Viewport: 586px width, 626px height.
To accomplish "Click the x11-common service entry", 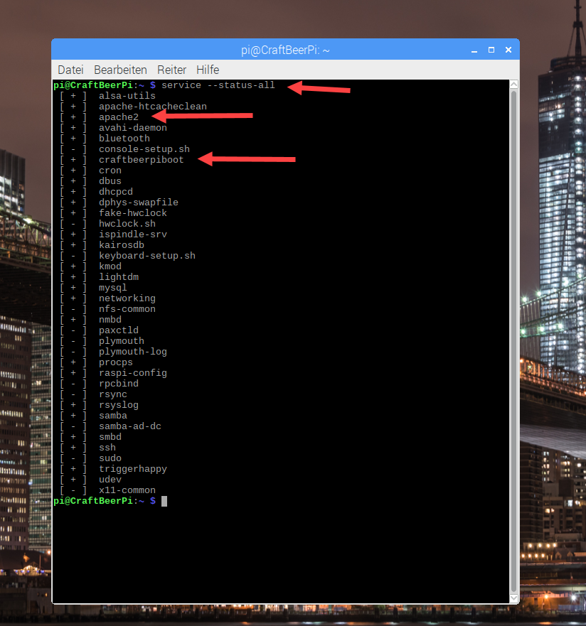I will point(127,490).
